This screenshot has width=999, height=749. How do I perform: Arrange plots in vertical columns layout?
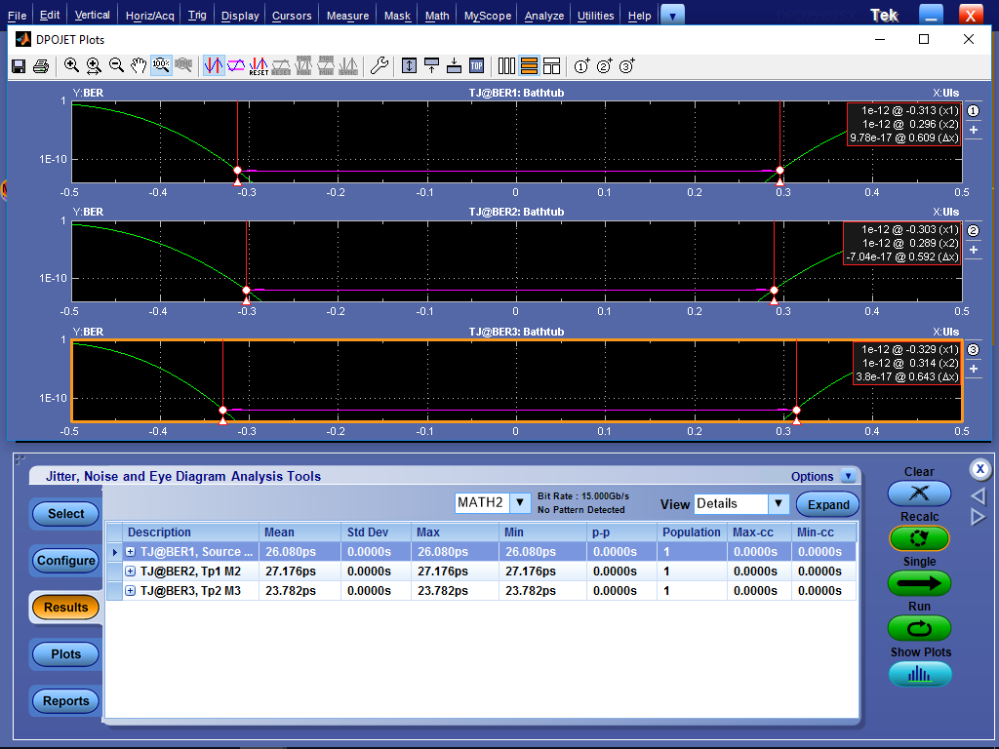click(506, 65)
